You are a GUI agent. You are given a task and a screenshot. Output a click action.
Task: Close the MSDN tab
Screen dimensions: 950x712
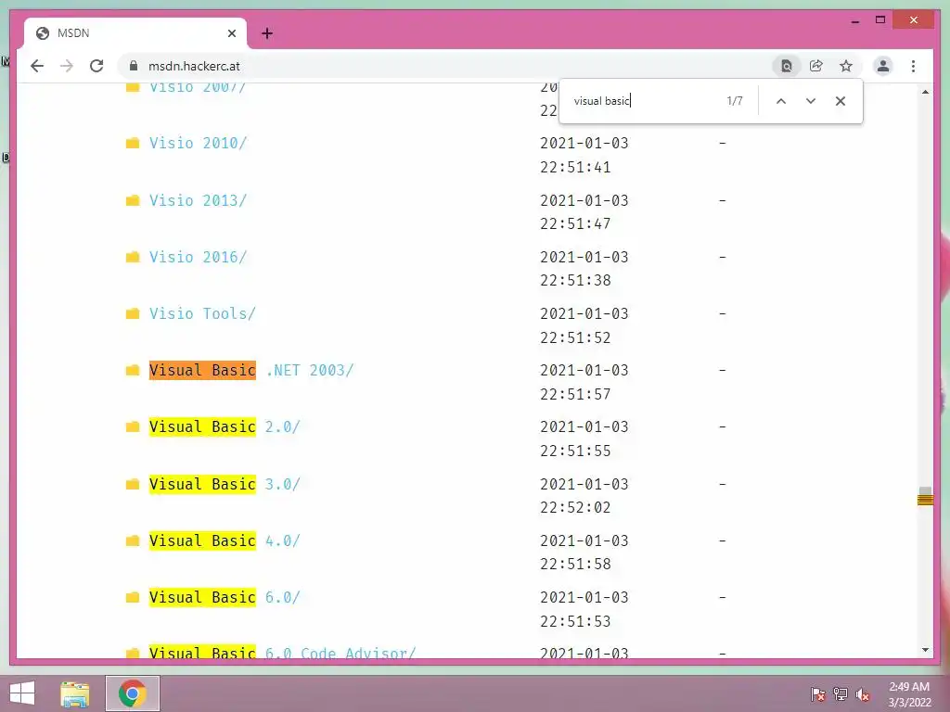231,33
